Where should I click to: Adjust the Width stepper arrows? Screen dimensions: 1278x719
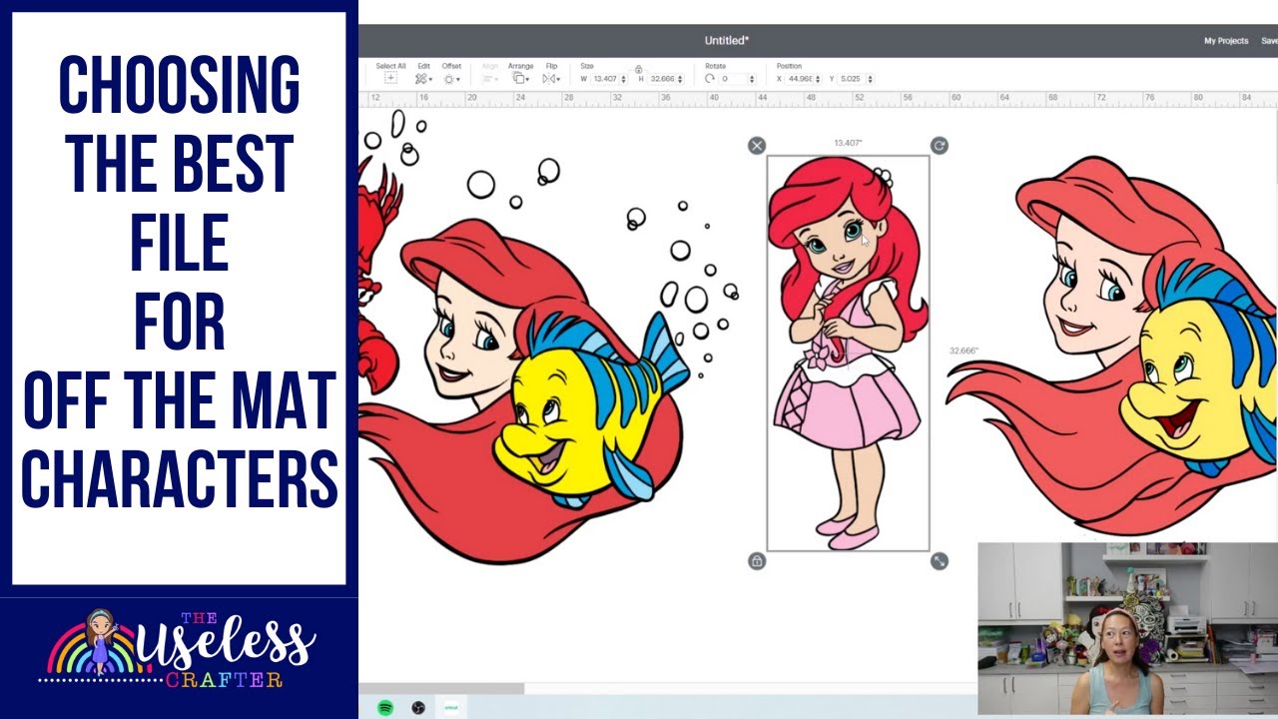(623, 78)
